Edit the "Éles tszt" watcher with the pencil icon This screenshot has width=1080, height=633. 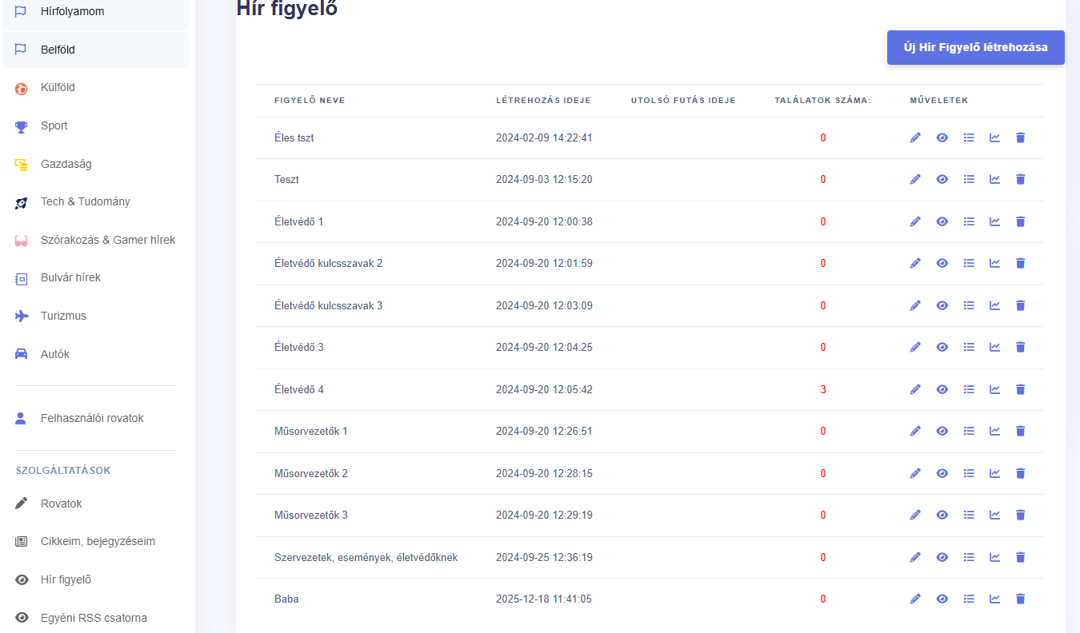[914, 137]
